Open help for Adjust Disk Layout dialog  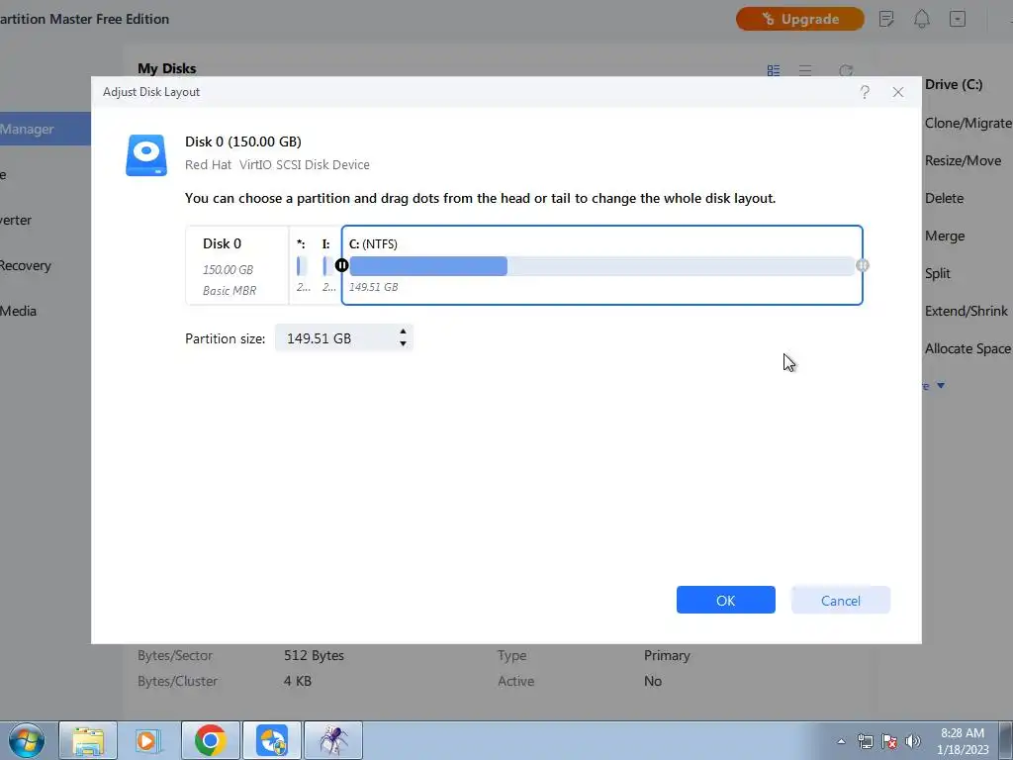(865, 92)
